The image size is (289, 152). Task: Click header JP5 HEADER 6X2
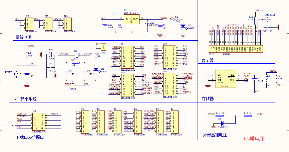pyautogui.click(x=39, y=122)
